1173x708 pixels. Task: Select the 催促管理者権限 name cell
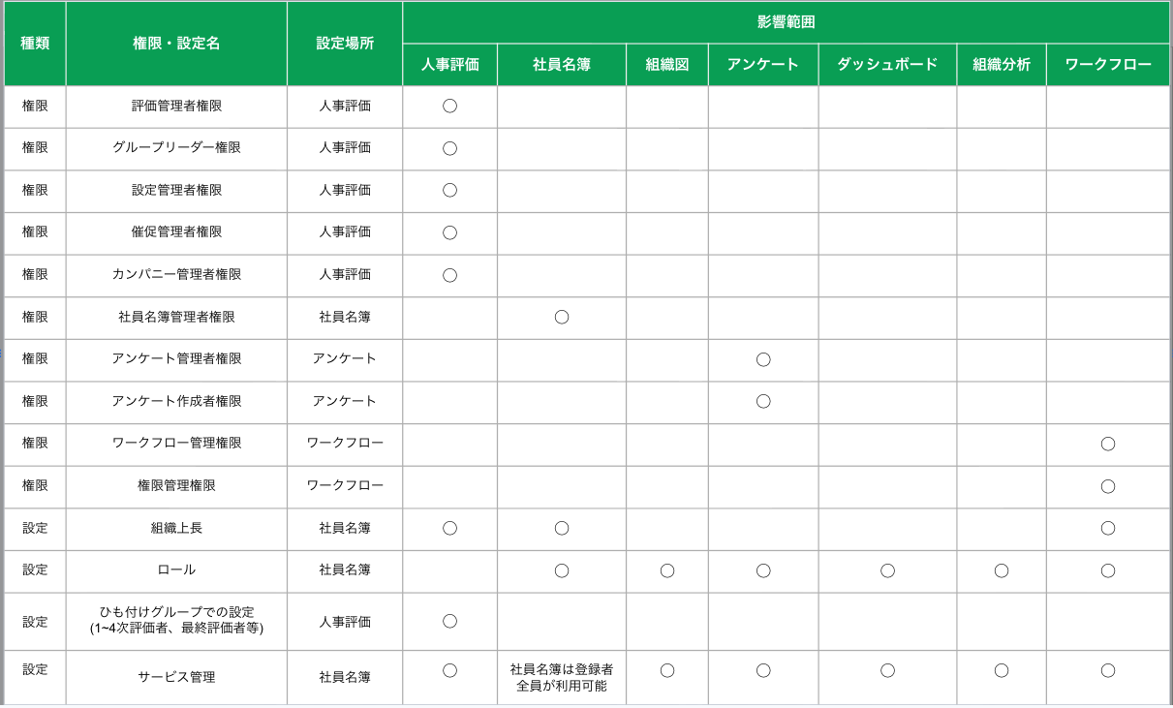click(x=176, y=232)
